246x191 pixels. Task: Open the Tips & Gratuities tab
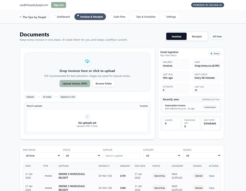145,17
